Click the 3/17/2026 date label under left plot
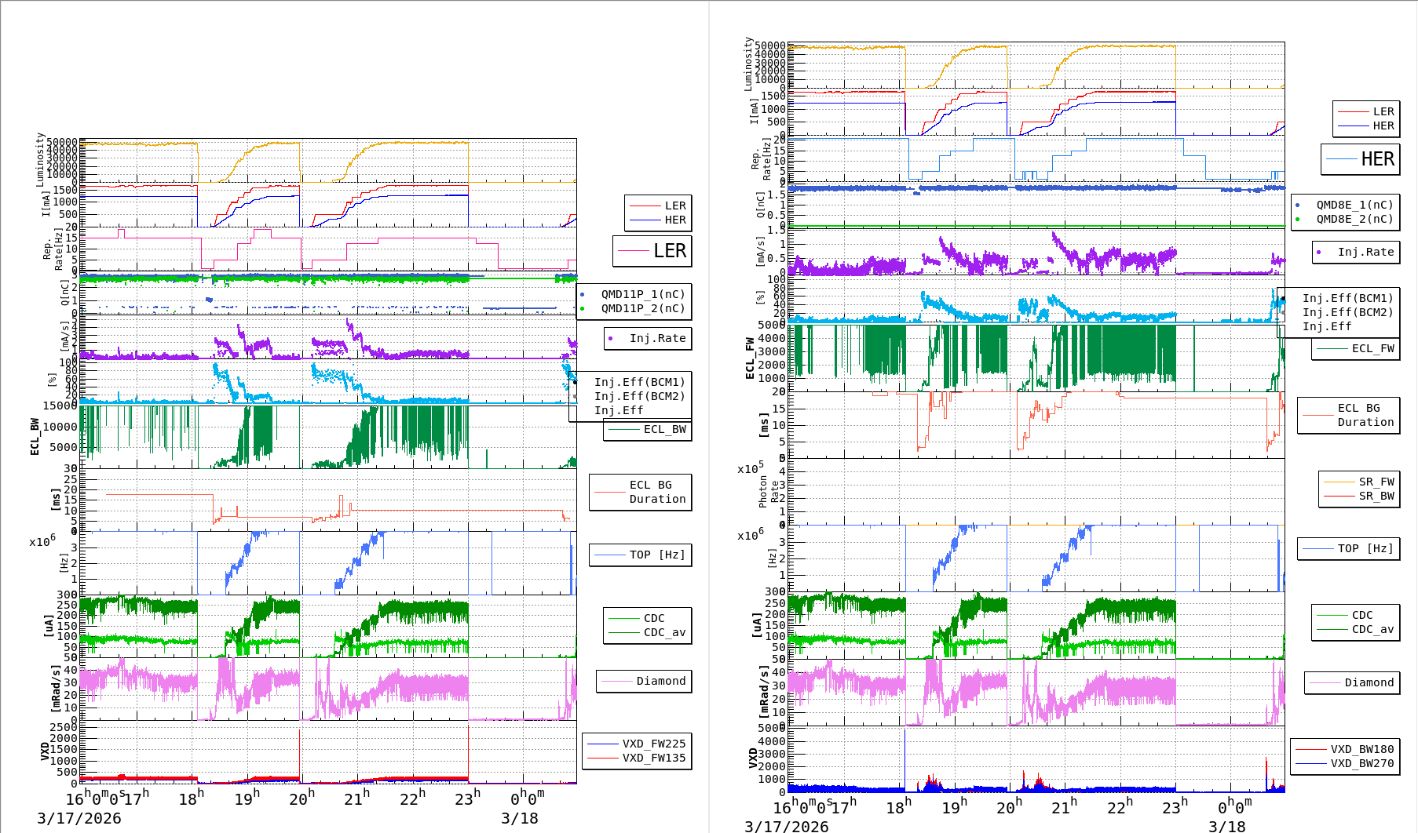1418x833 pixels. coord(79,818)
